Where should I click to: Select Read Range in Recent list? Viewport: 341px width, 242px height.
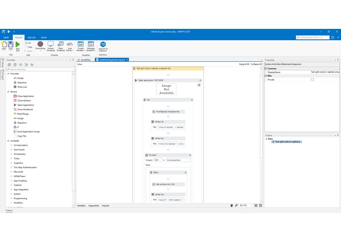[21, 114]
